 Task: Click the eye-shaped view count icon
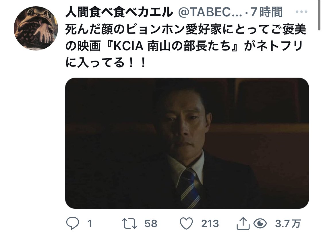tap(260, 224)
